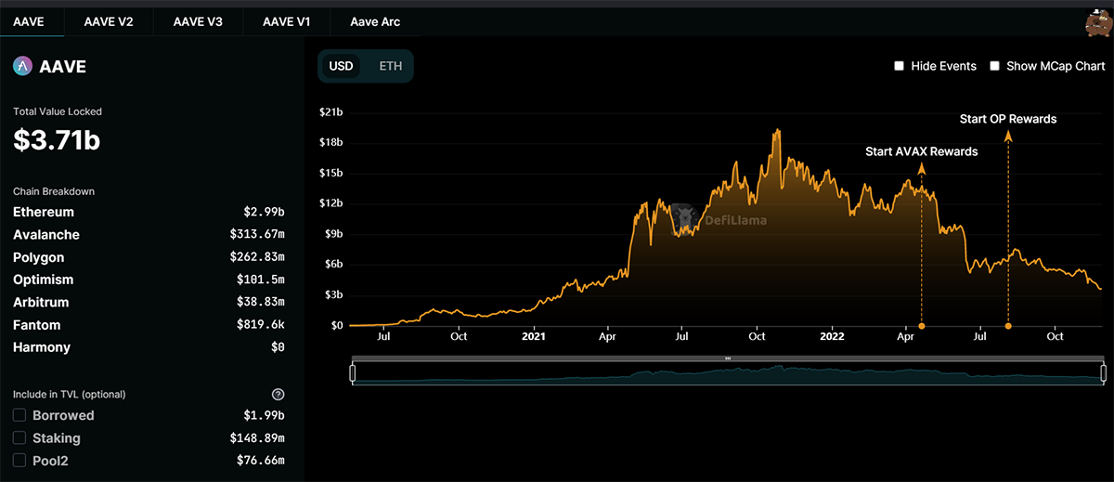
Task: Click the llama avatar icon at top right
Action: pyautogui.click(x=1098, y=23)
